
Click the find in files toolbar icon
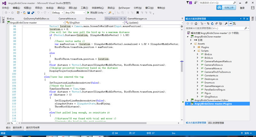tap(110, 12)
